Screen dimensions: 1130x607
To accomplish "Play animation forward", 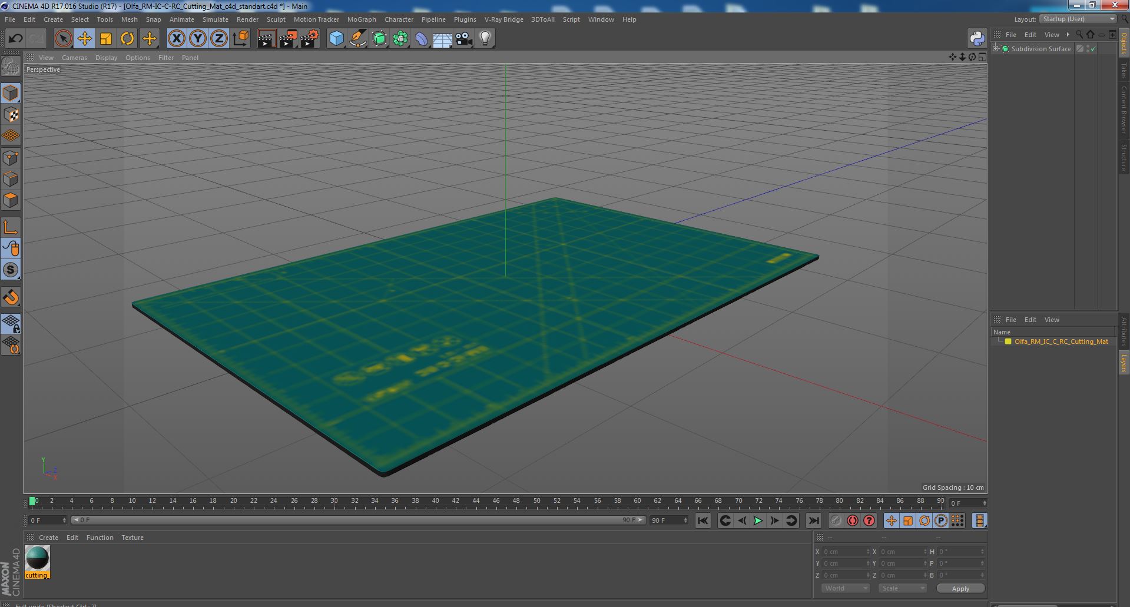I will point(758,520).
